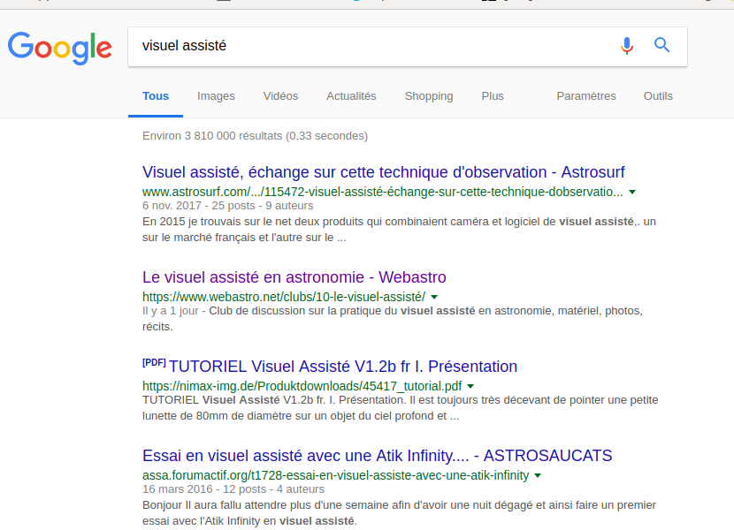Open the Actualités tab

pos(351,96)
